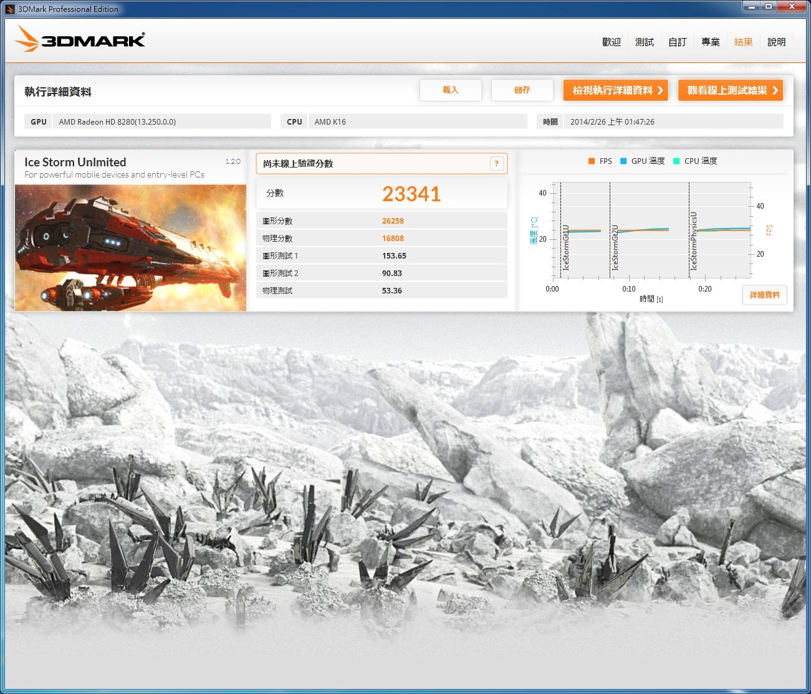Click the teal CPU 溫度 legend swatch
Screen dimensions: 811x694
(x=676, y=161)
